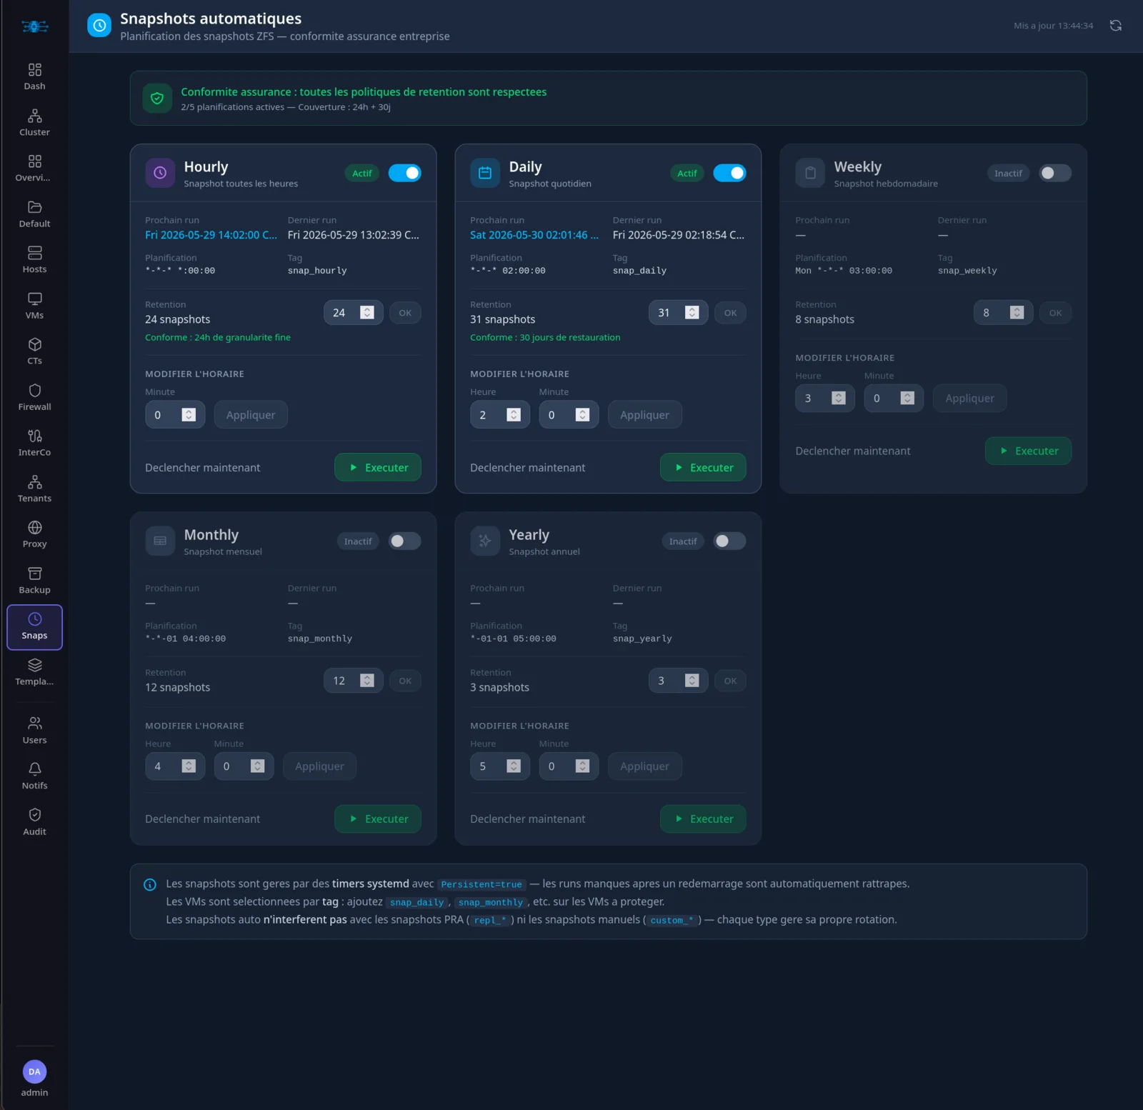
Task: Adjust the Weekly Heure stepper arrows
Action: coord(839,398)
